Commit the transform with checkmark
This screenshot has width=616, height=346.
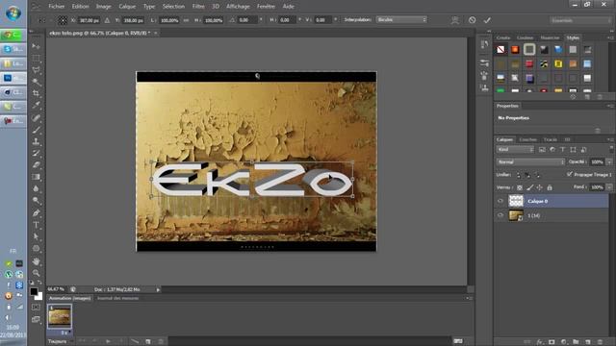[487, 20]
